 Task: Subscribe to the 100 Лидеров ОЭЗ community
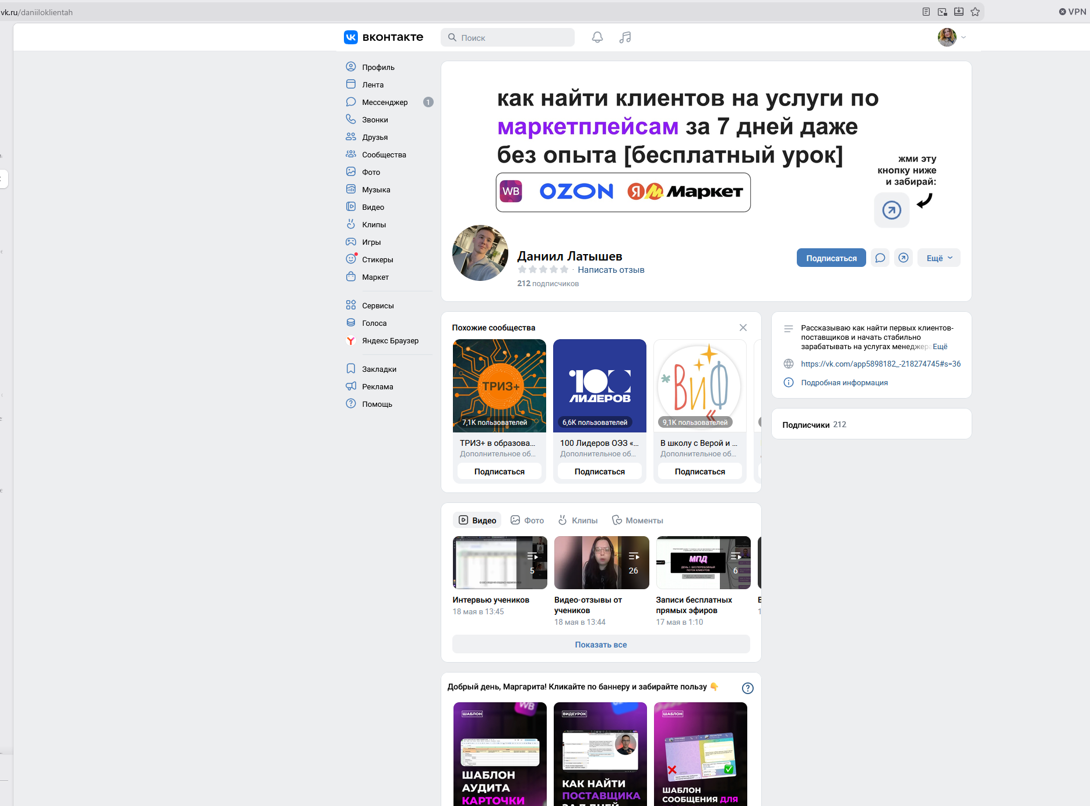pos(600,471)
